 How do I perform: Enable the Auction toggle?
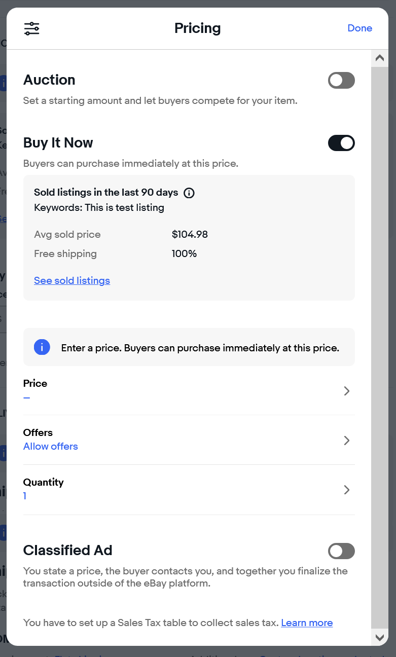pyautogui.click(x=341, y=80)
